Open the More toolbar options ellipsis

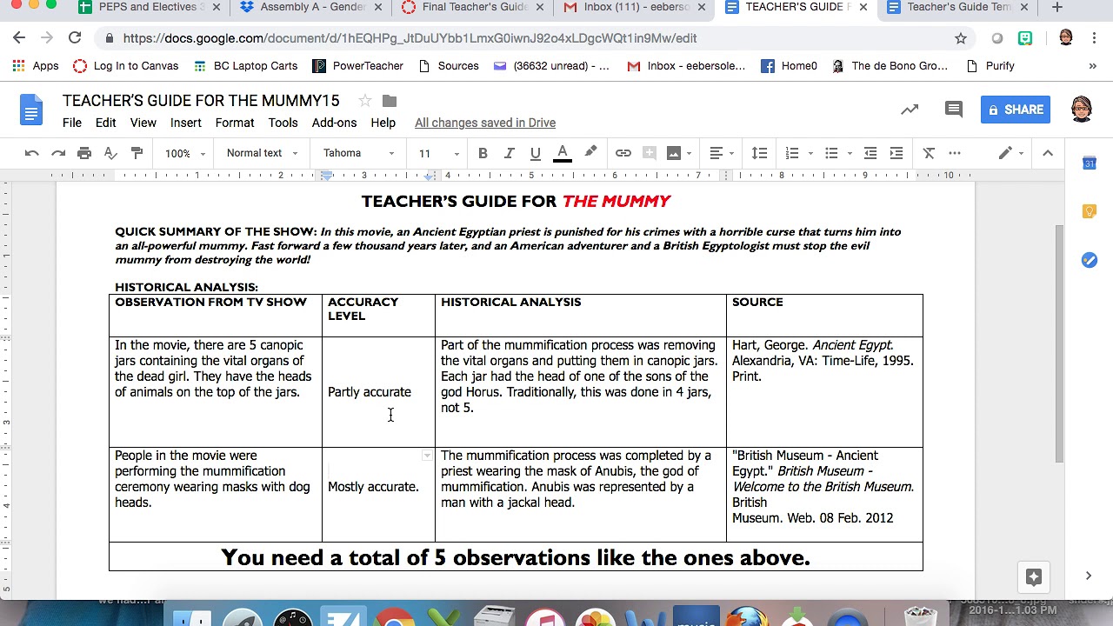955,153
